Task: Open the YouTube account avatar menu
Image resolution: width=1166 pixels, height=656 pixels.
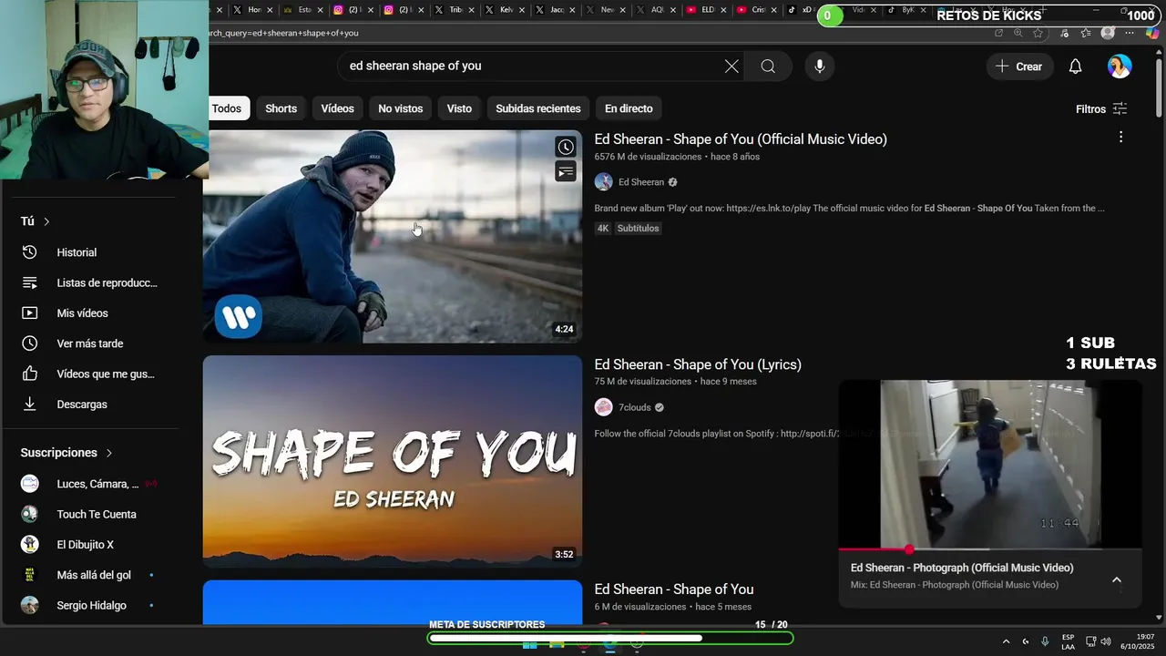Action: [1120, 67]
